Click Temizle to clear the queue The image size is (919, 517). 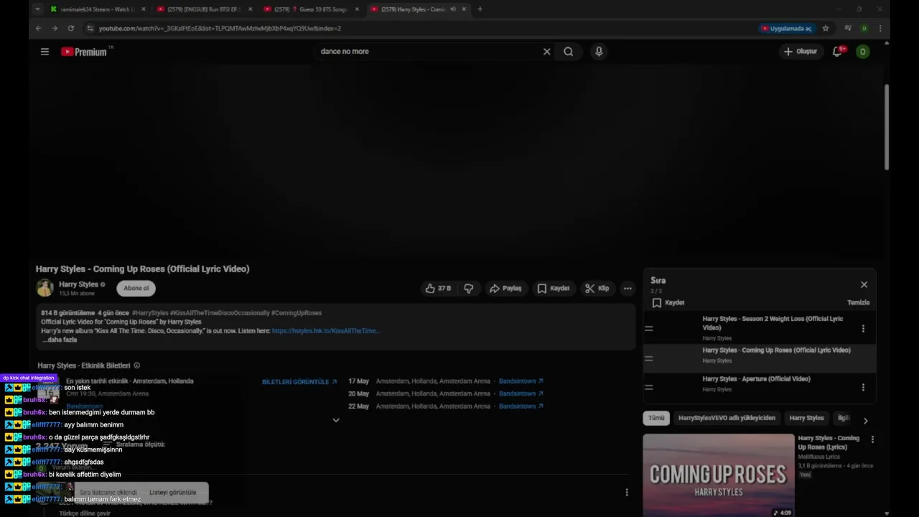[x=858, y=303]
